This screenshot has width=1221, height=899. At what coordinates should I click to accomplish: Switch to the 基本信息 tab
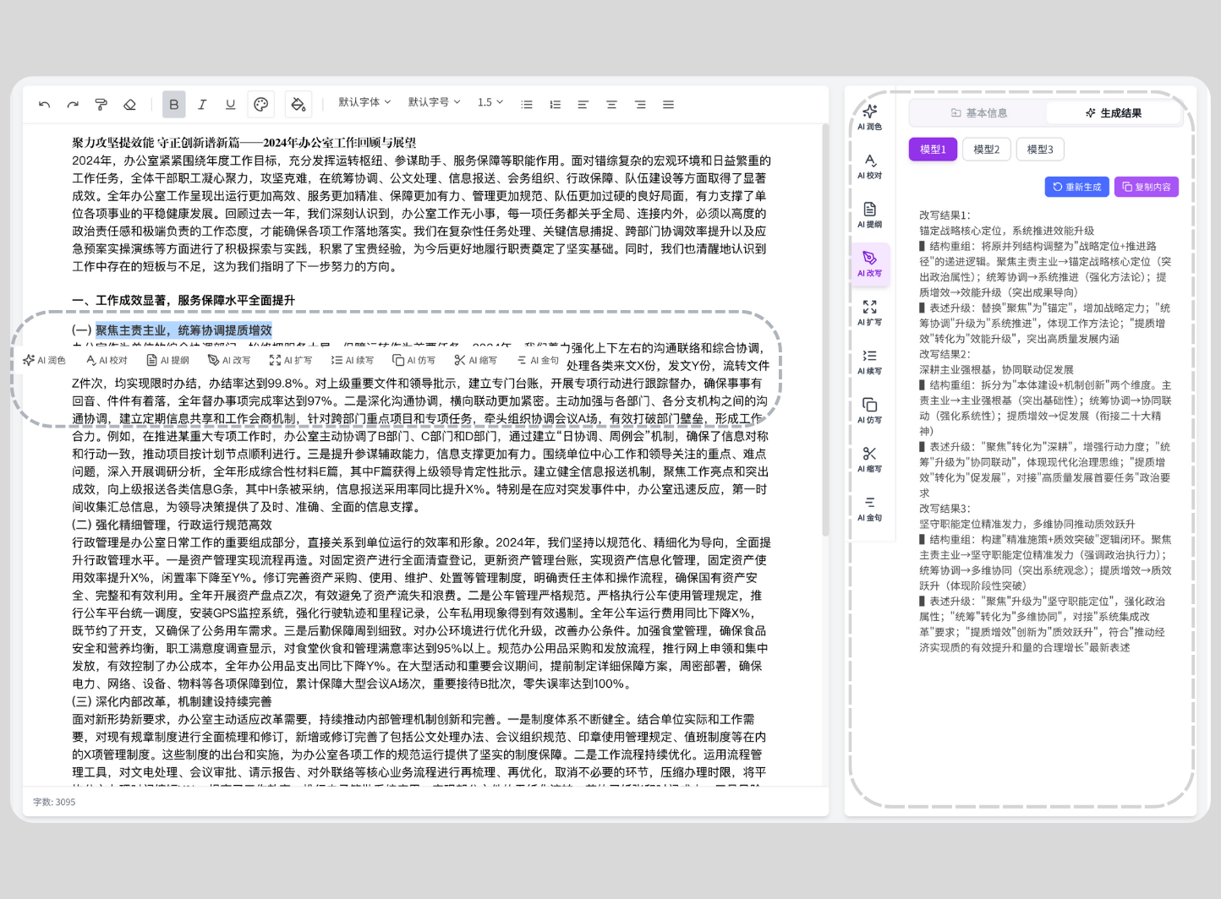(x=978, y=113)
